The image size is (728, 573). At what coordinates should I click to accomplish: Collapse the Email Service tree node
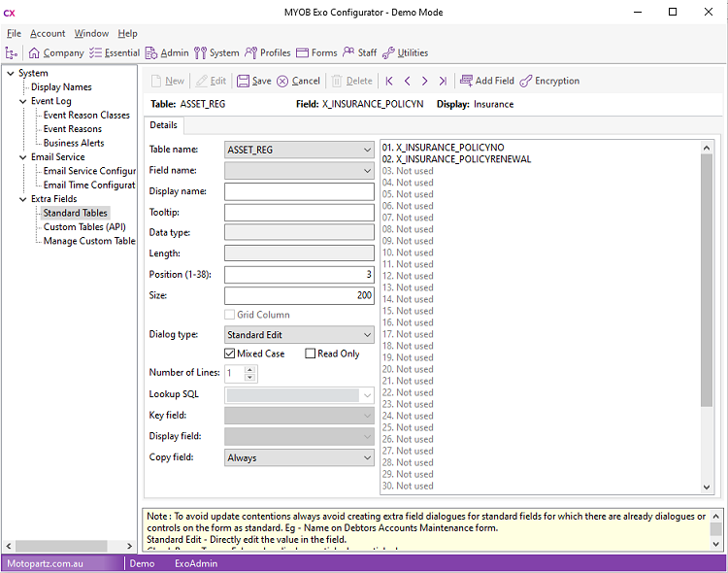(x=22, y=157)
